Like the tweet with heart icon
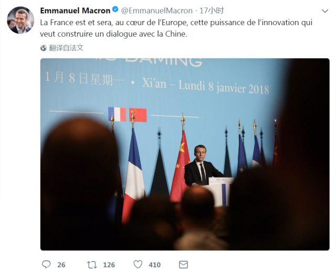This screenshot has height=273, width=336. 138,265
